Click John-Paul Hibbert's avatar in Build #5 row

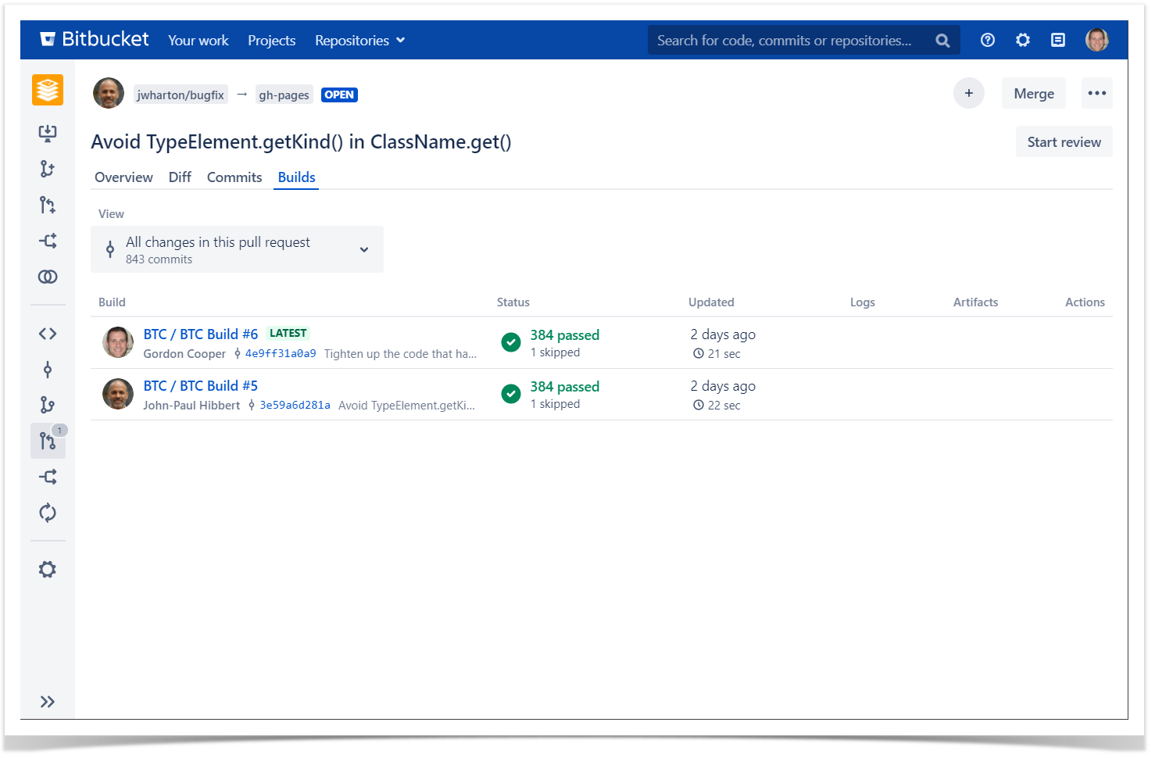click(x=118, y=394)
